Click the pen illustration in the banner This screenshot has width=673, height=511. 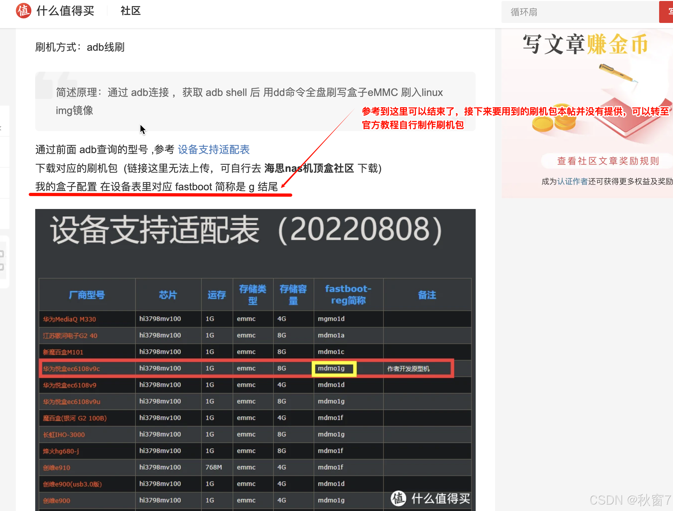coord(617,73)
